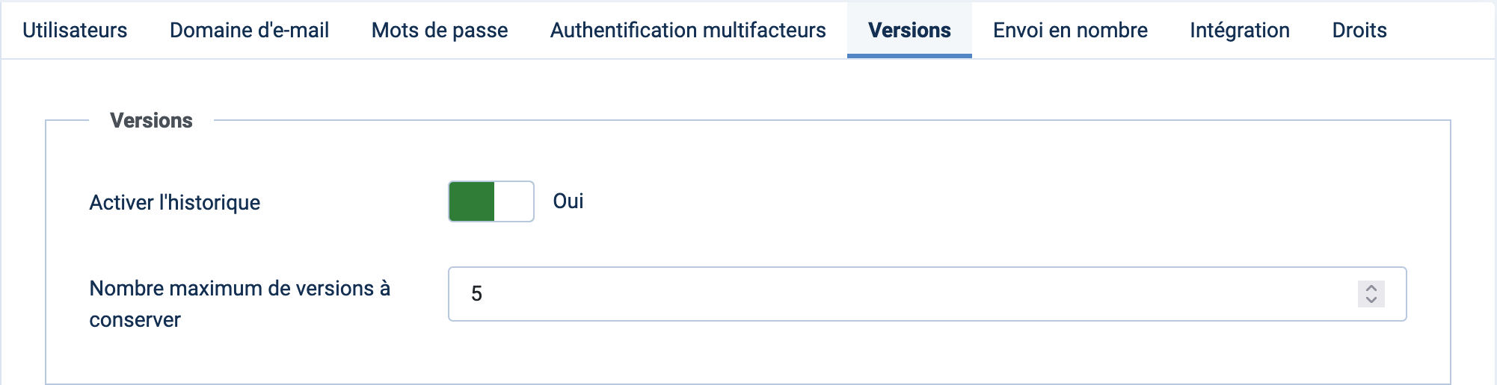1497x385 pixels.
Task: Decrease max versions with the down arrow
Action: click(1371, 300)
